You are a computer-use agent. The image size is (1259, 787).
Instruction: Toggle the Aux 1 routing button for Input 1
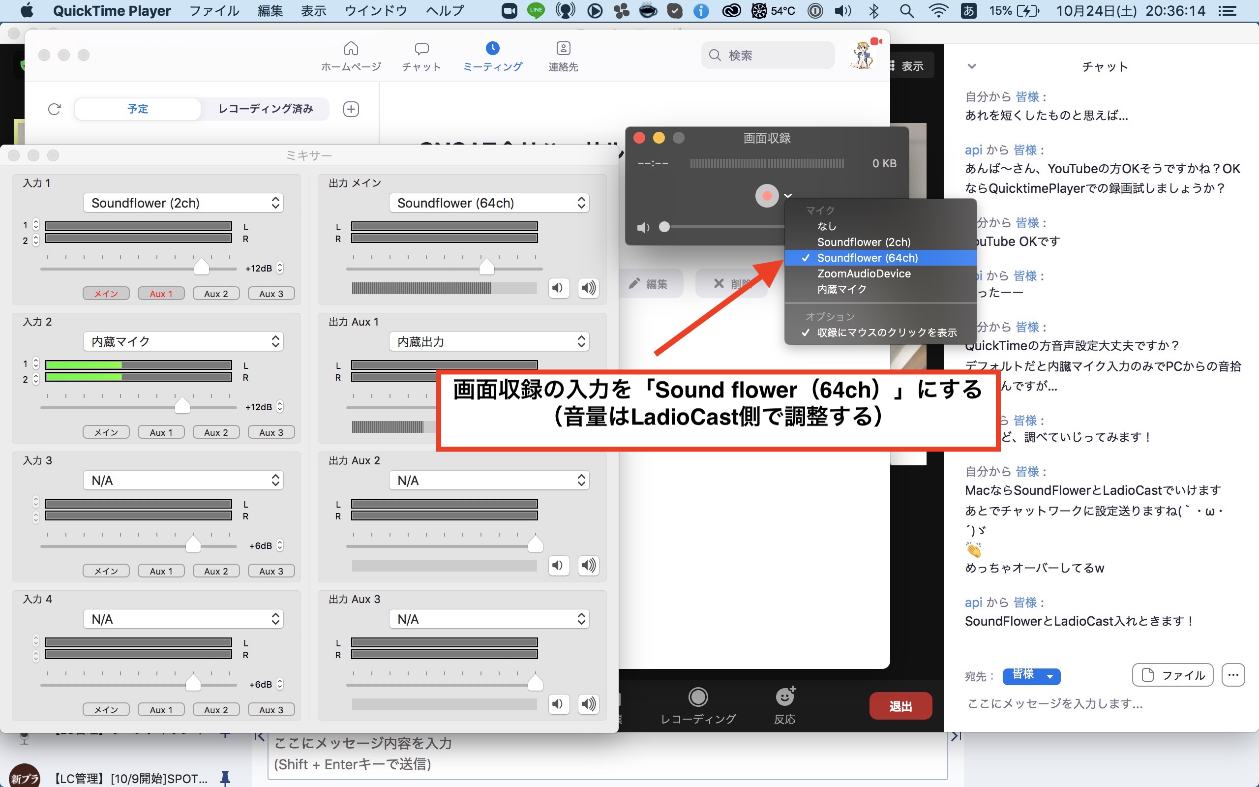point(161,294)
